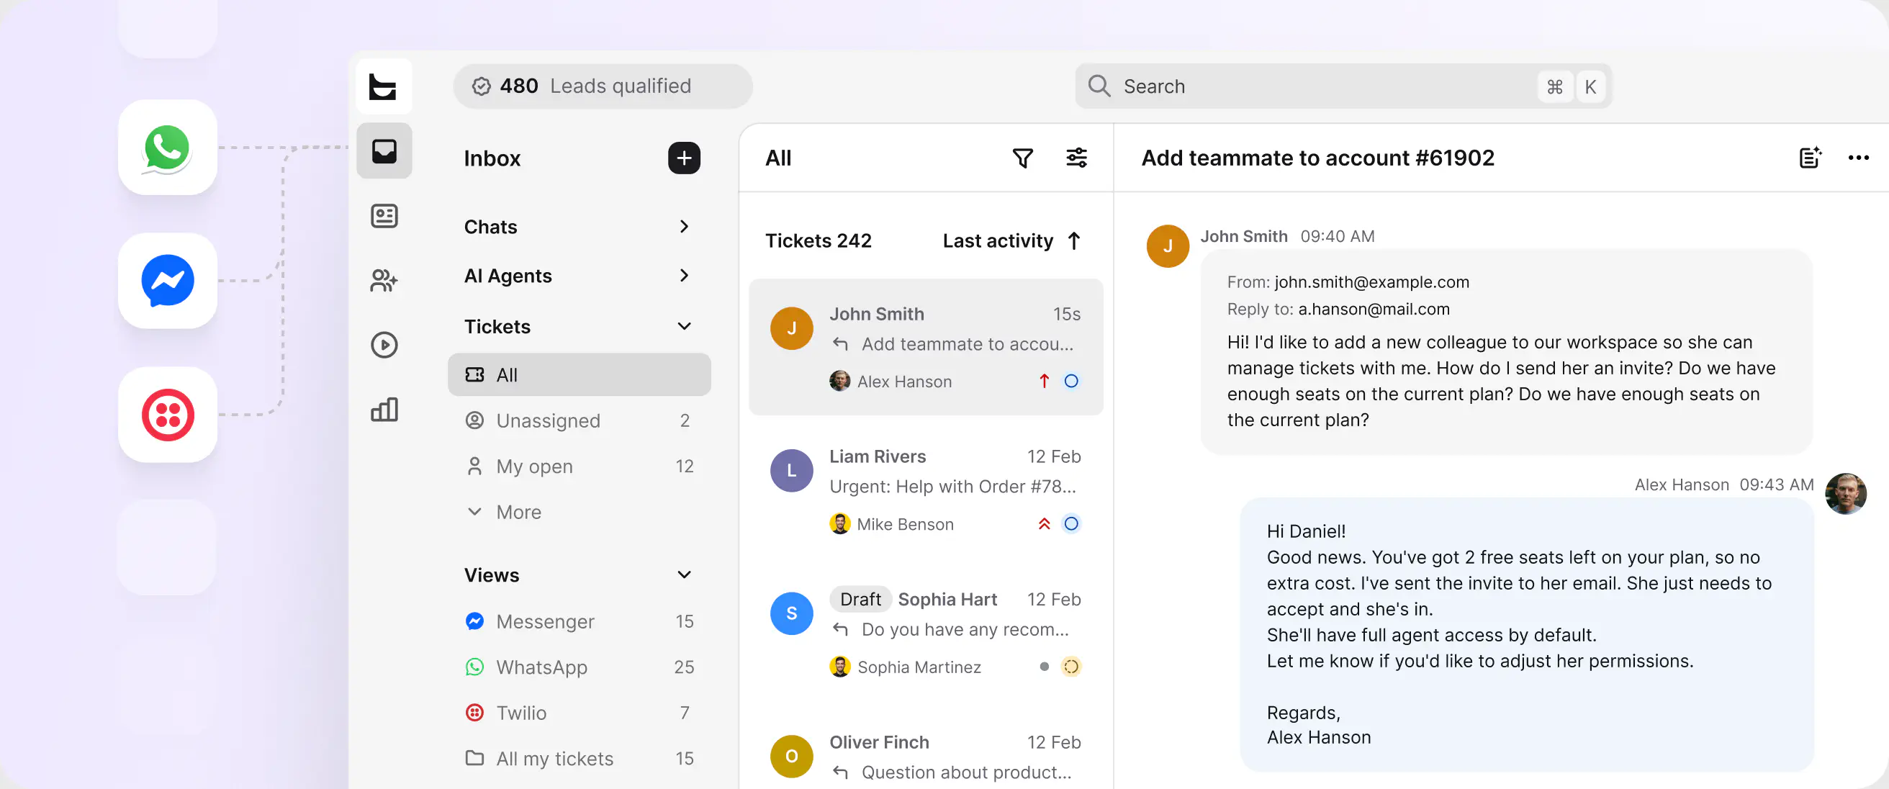The height and width of the screenshot is (789, 1889).
Task: Click the ticket title Add teammate to account #61902
Action: 1317,158
